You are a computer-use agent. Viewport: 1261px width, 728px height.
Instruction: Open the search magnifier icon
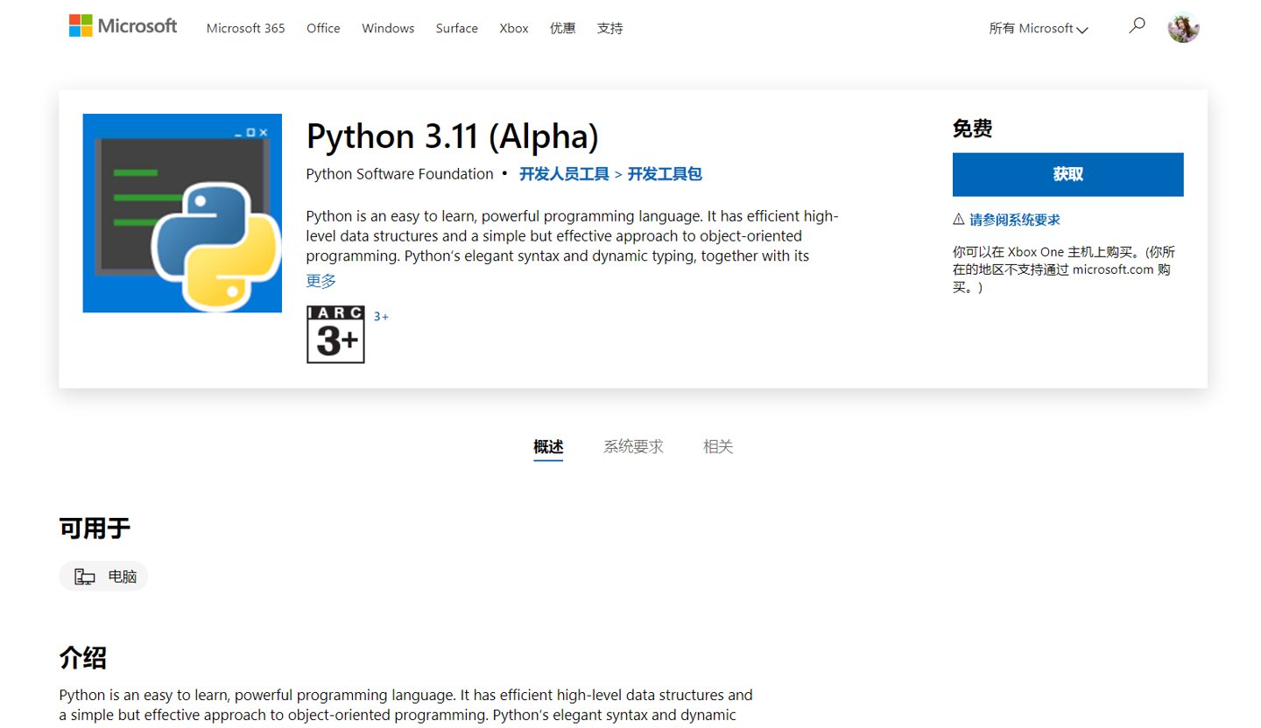click(1137, 26)
